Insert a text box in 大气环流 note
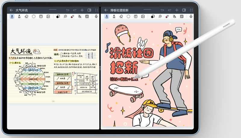 [41, 16]
